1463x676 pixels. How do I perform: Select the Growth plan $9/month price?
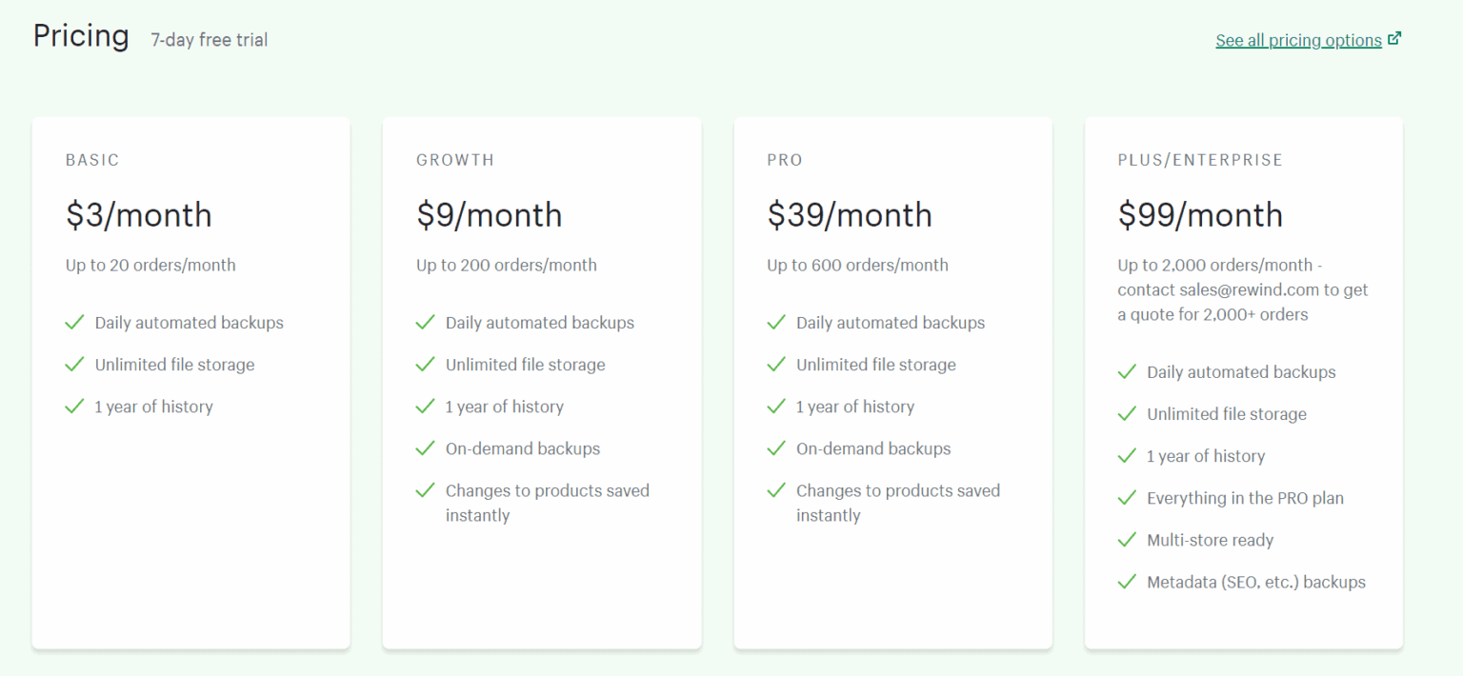(x=489, y=215)
